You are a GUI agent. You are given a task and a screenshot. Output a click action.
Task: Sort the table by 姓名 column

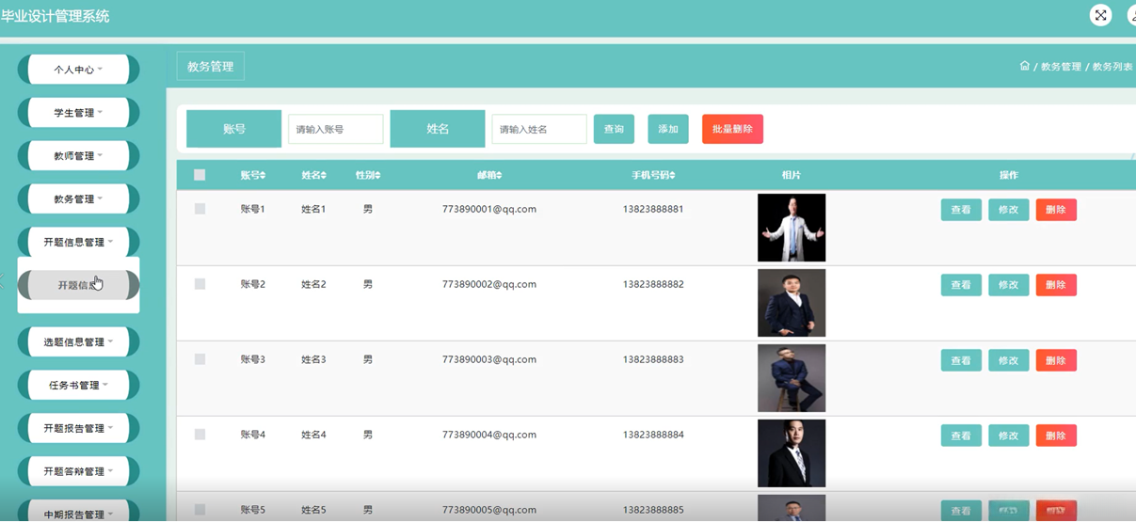pyautogui.click(x=313, y=175)
